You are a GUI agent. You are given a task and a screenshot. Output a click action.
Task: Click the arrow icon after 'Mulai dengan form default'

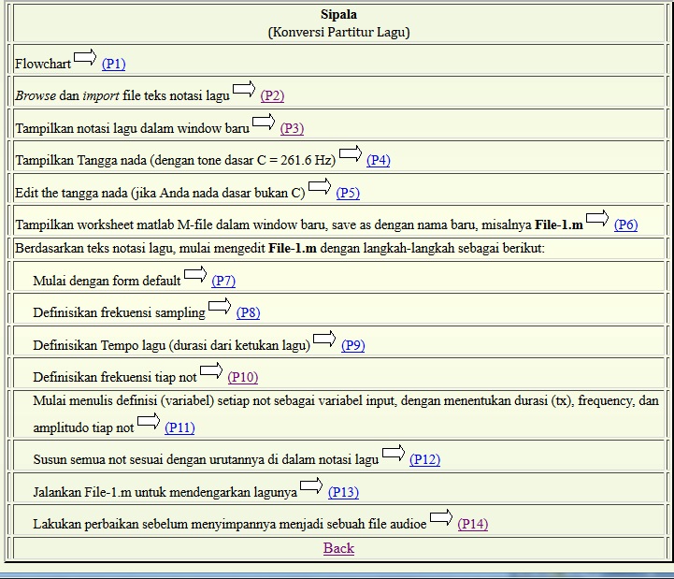point(195,273)
